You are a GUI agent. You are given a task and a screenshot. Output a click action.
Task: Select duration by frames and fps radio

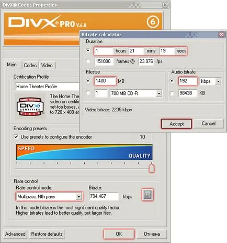point(88,61)
